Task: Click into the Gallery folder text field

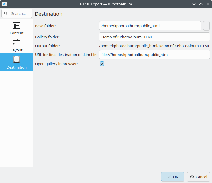Action: click(154, 37)
